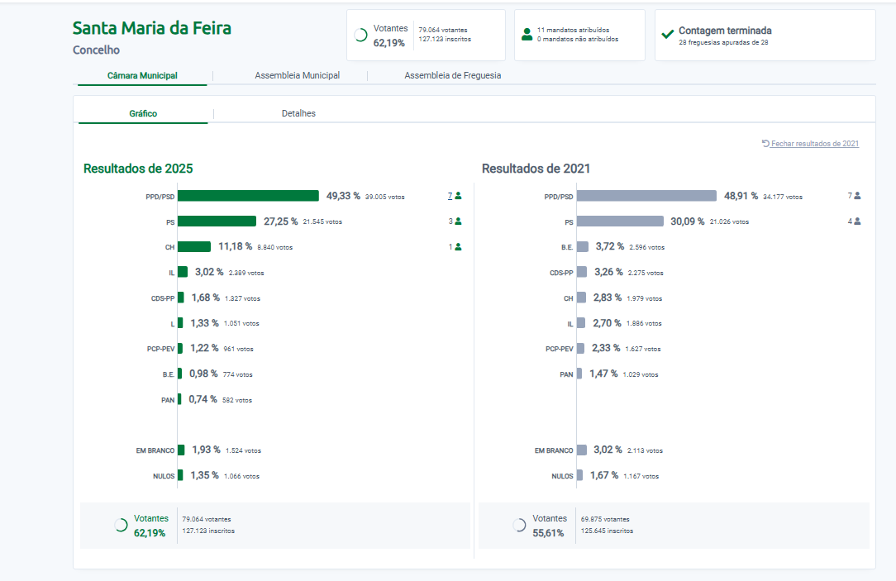Open the Assembleia de Freguesia tab

click(452, 75)
